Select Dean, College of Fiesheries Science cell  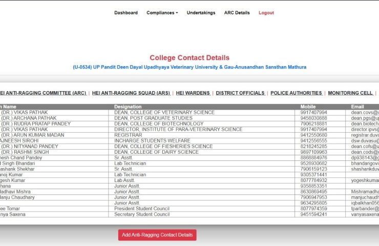202,147
